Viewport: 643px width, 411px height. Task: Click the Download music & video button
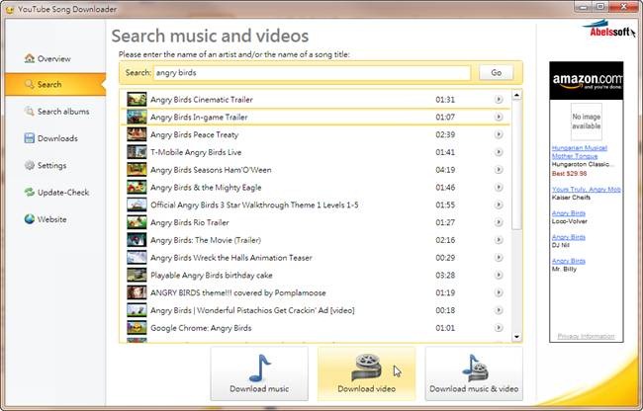tap(474, 373)
